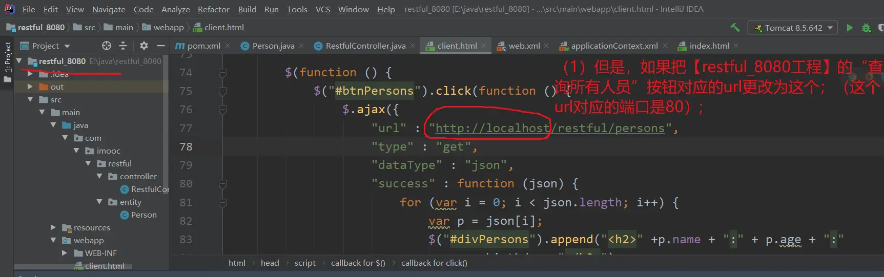Toggle code fold marker on line 74
The height and width of the screenshot is (277, 884).
pos(222,73)
